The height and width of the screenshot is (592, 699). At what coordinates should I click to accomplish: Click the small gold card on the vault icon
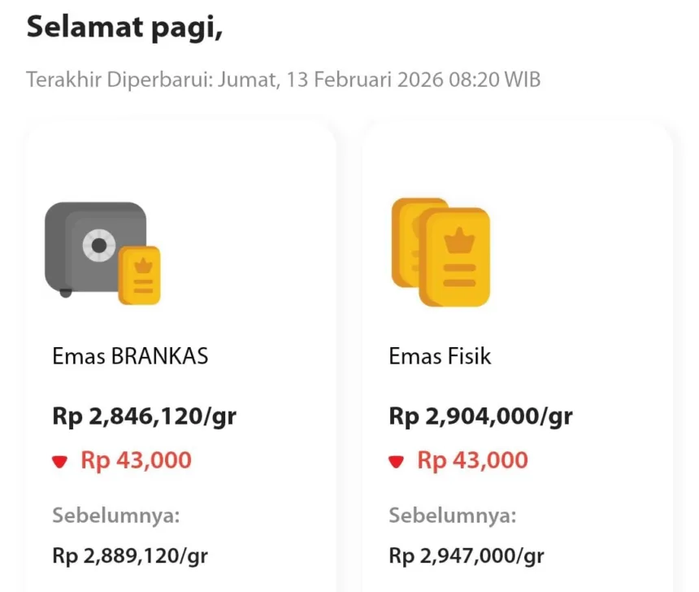(141, 276)
